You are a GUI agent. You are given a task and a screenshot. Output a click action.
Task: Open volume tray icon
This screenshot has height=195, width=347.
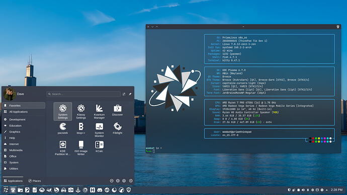pyautogui.click(x=303, y=190)
